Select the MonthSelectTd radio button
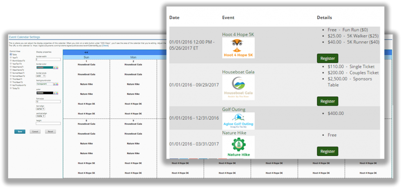 coord(11,60)
